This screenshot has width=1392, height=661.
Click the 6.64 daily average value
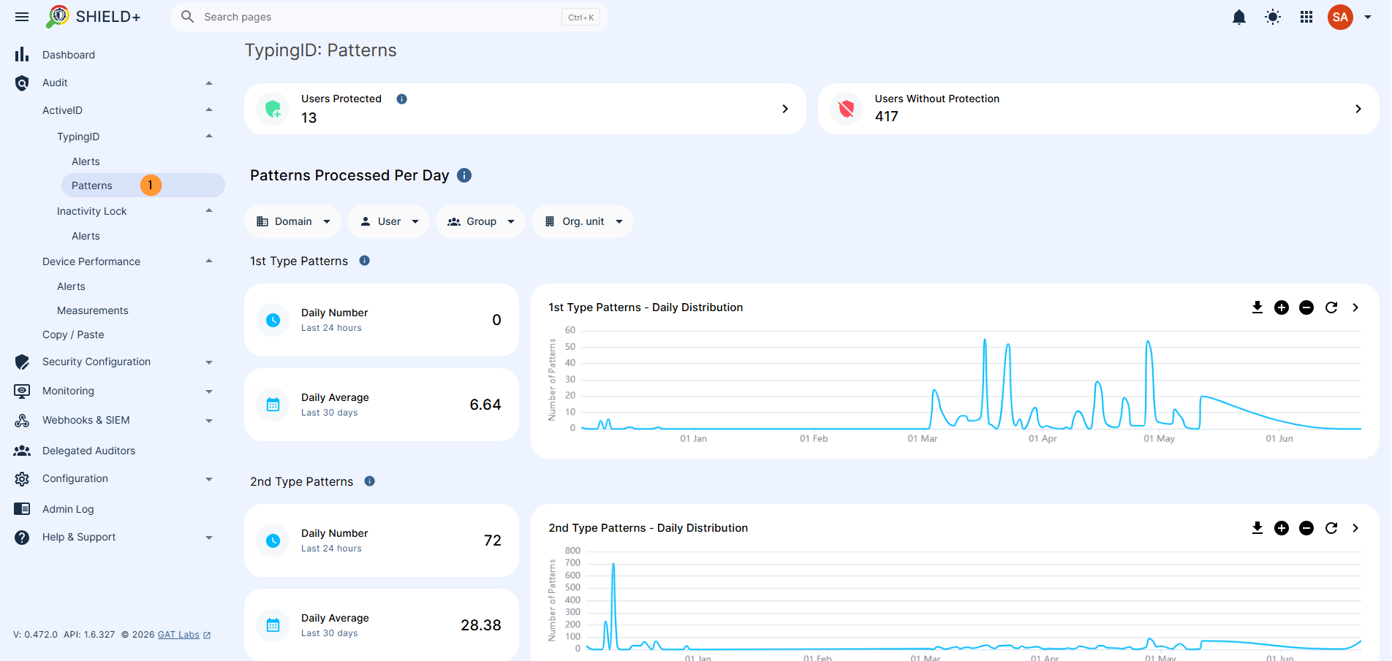(x=485, y=405)
